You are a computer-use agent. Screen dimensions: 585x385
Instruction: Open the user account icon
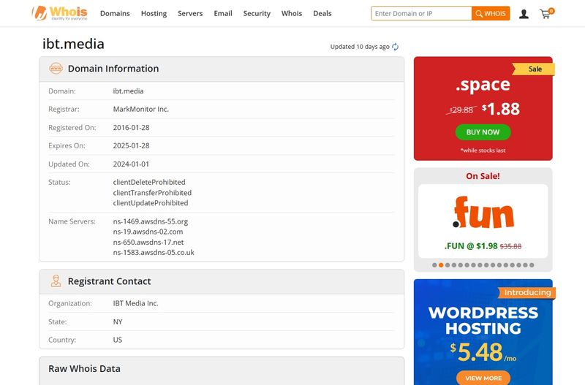524,14
